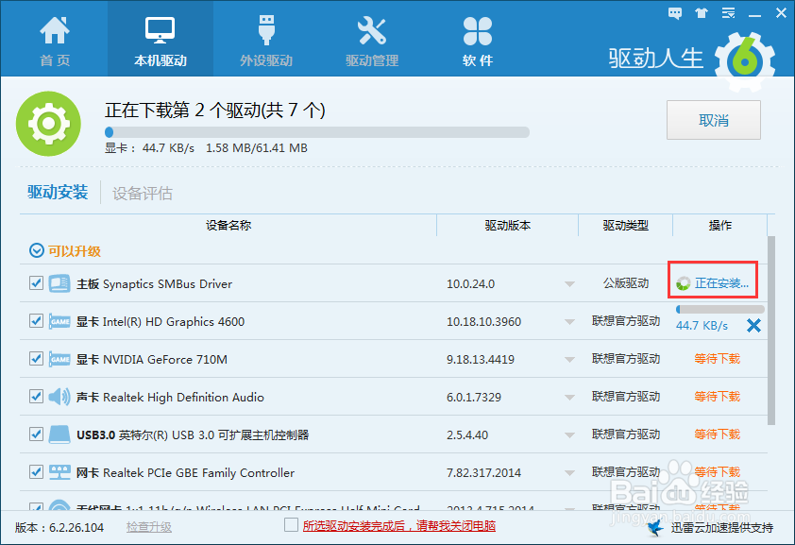
Task: Expand version options for Realtek High Definition Audio
Action: tap(569, 397)
